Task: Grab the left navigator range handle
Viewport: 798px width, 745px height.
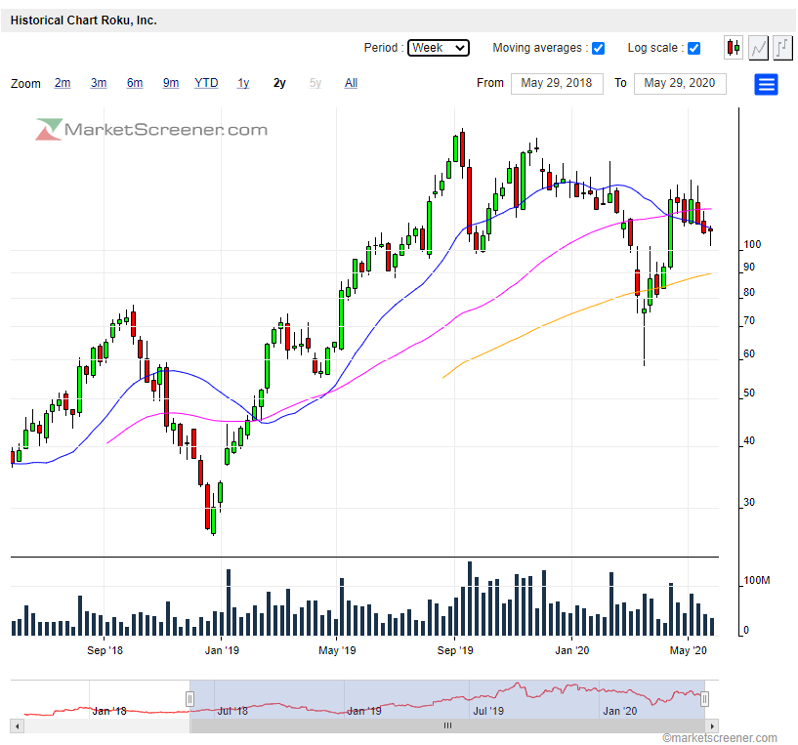Action: pyautogui.click(x=189, y=699)
